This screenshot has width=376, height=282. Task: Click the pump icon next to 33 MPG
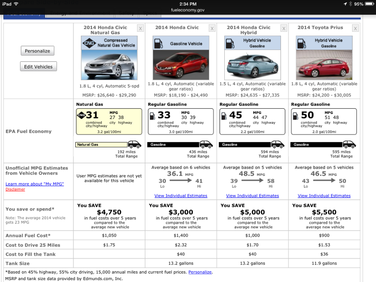tap(152, 116)
